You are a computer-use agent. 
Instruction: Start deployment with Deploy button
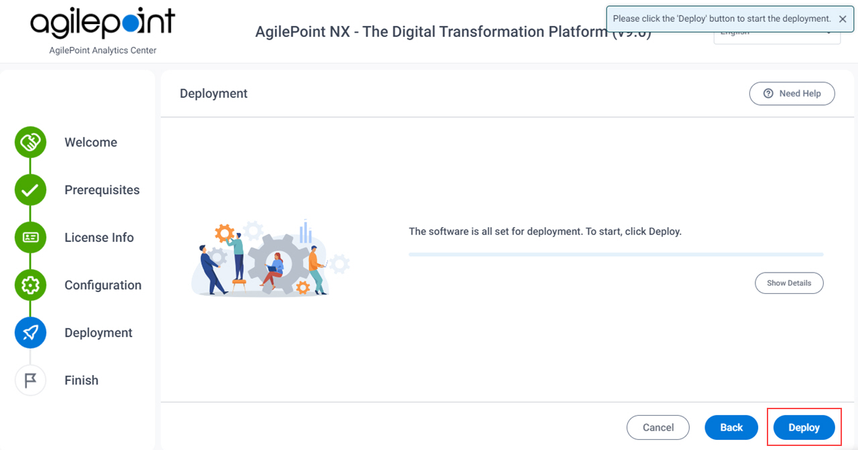[x=804, y=427]
